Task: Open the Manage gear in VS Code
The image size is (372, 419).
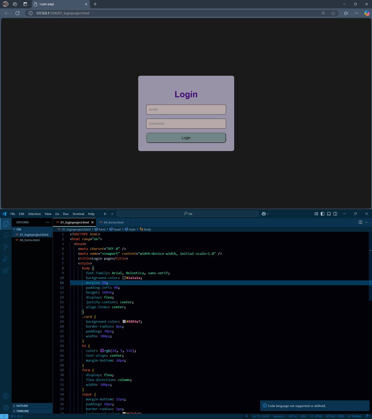Action: point(6,407)
